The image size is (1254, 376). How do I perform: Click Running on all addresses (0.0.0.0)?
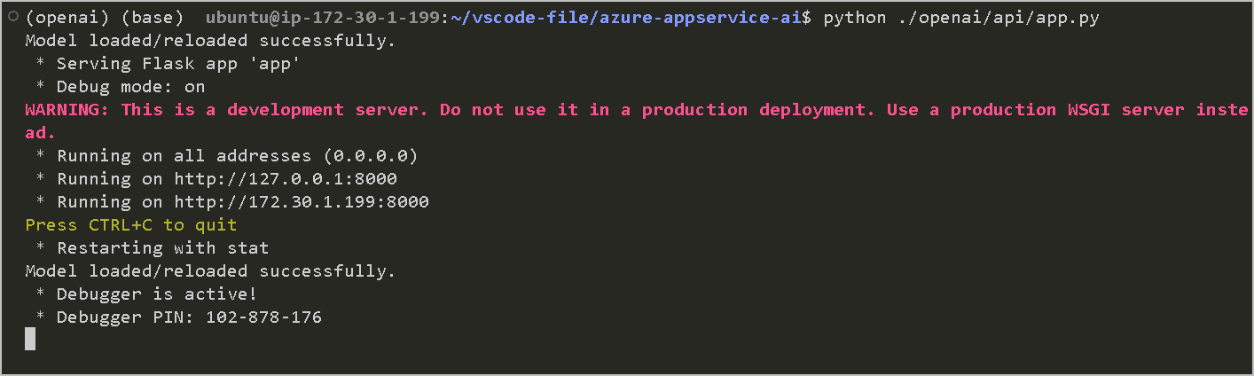pyautogui.click(x=227, y=156)
